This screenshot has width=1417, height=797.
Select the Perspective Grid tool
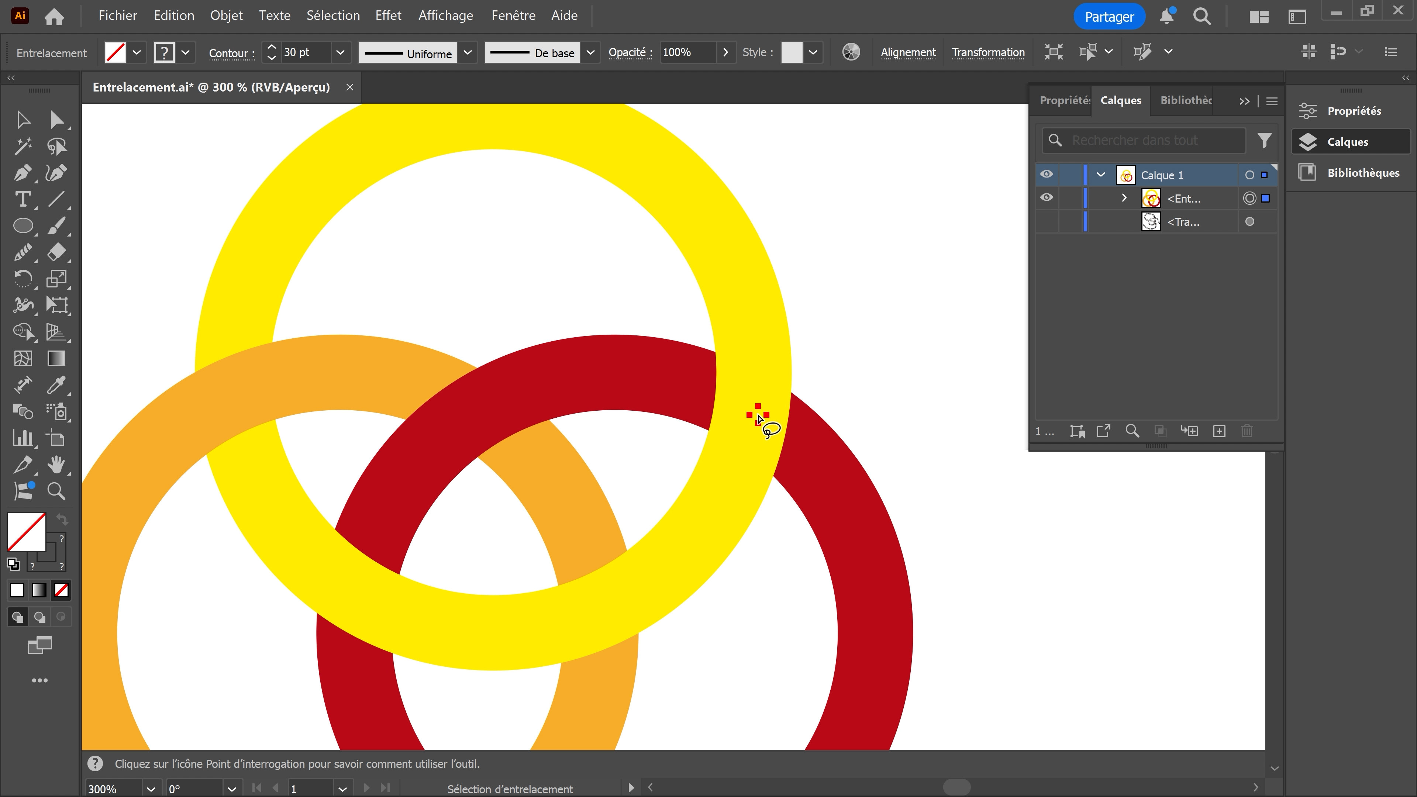(x=56, y=332)
